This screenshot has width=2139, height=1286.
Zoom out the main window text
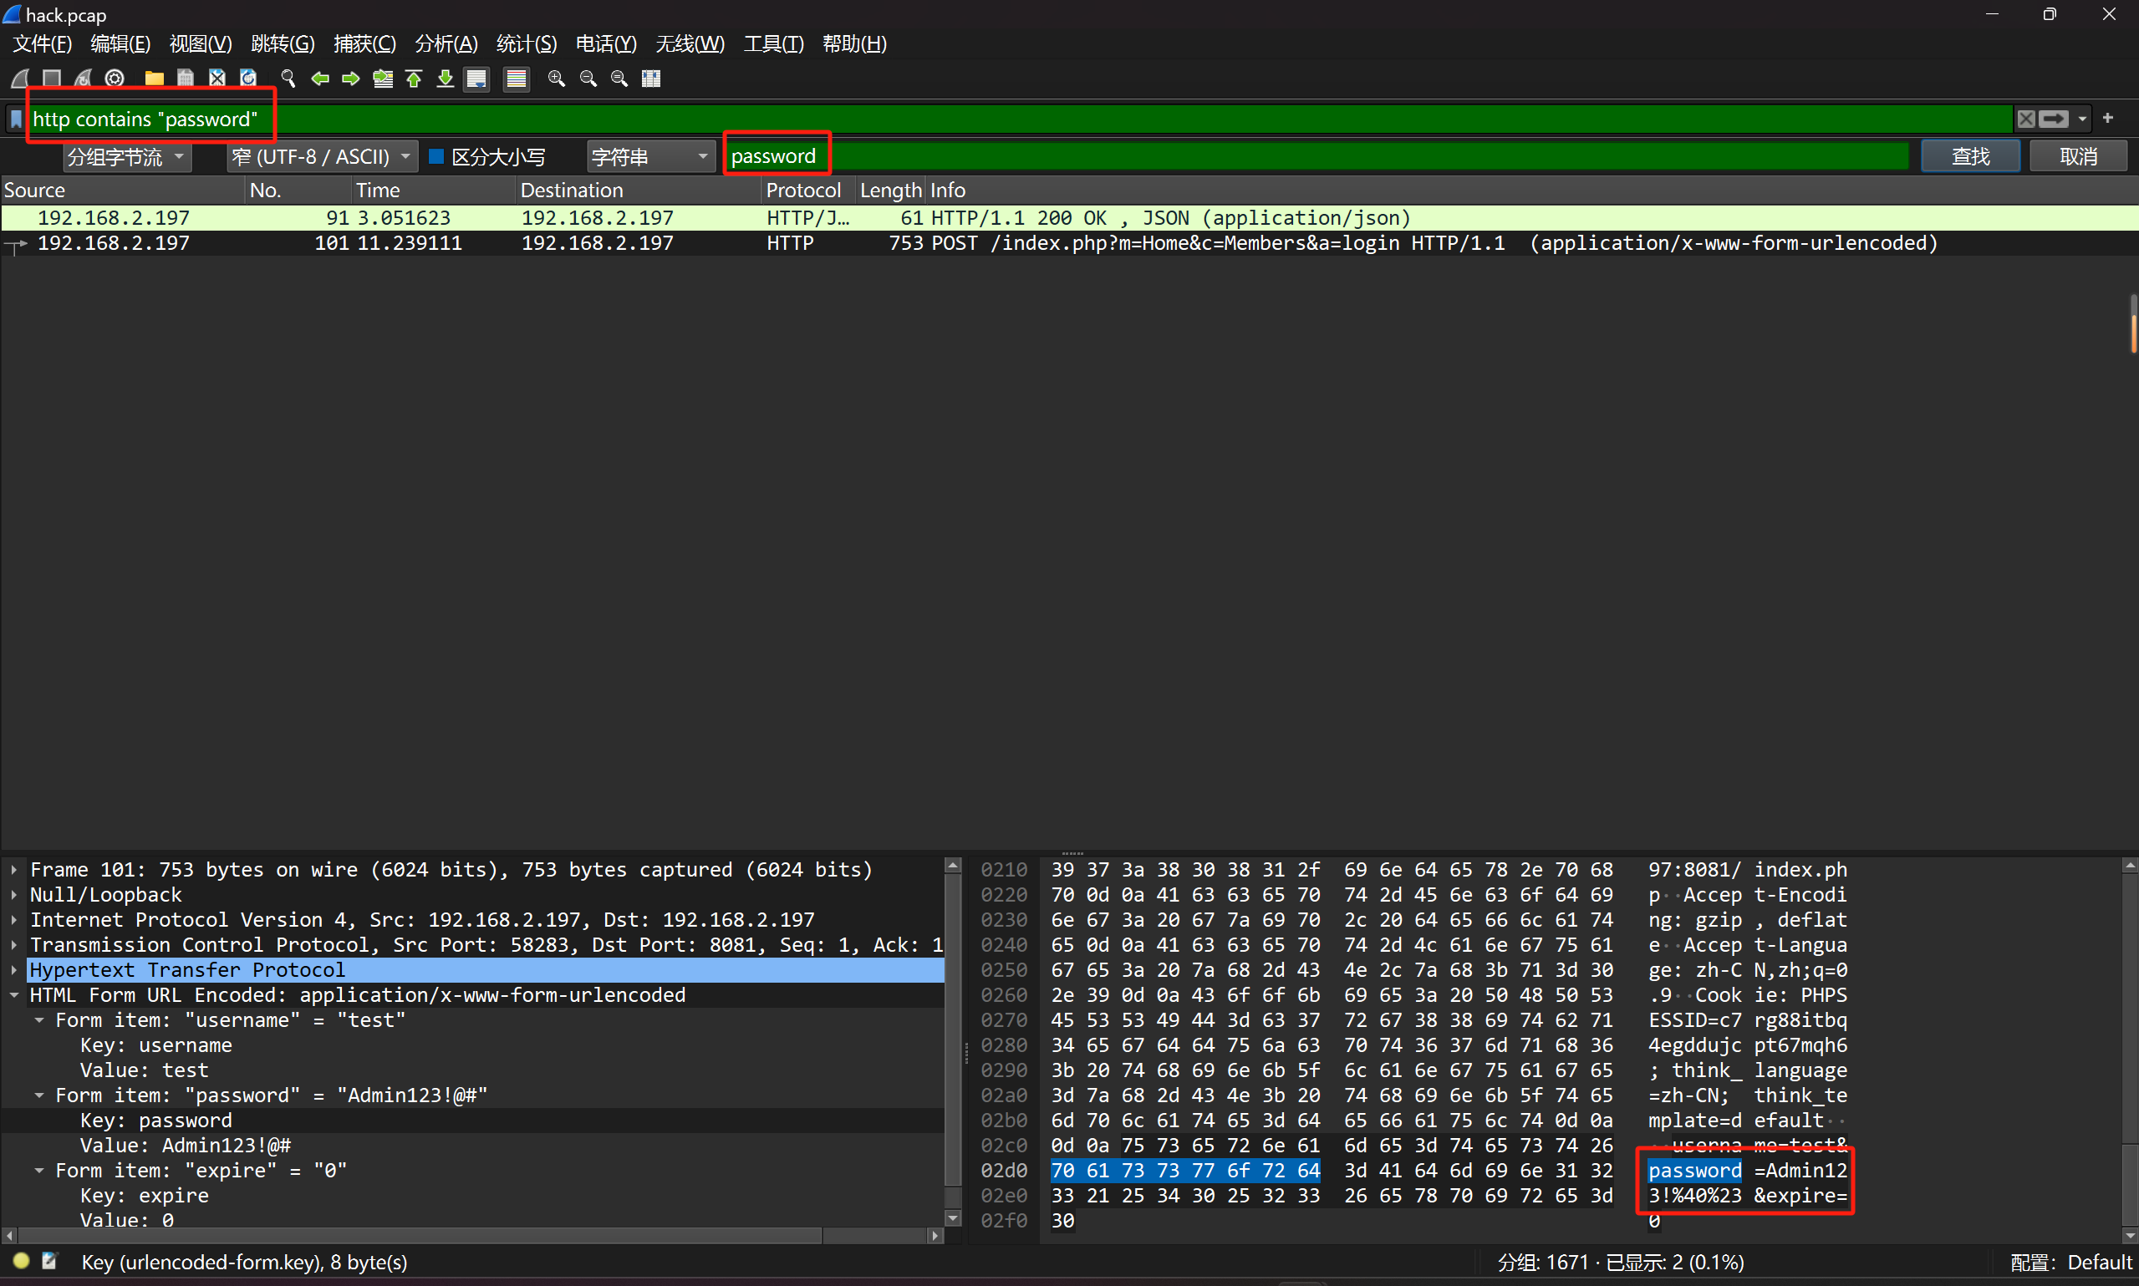point(588,79)
